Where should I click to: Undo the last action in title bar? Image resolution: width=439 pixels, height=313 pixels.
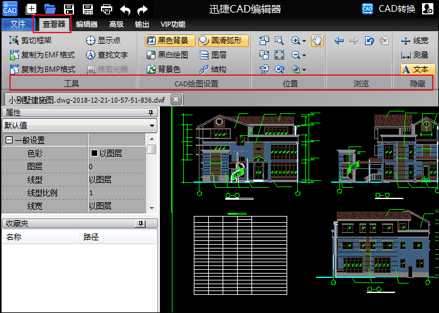125,10
